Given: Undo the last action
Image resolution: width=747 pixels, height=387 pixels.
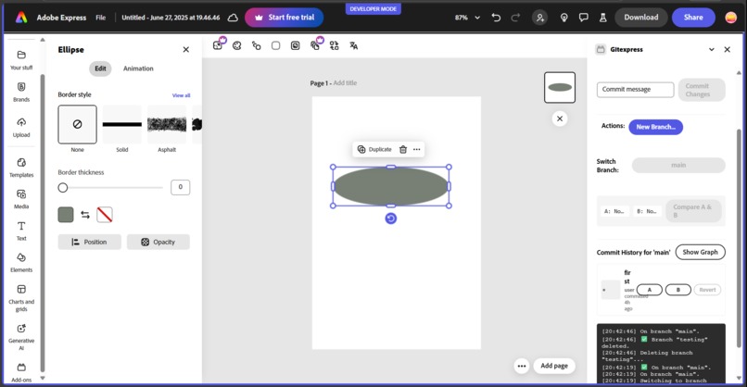Looking at the screenshot, I should pos(496,18).
